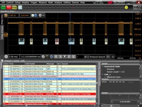Open the Vertical Meas side tab

2,32
